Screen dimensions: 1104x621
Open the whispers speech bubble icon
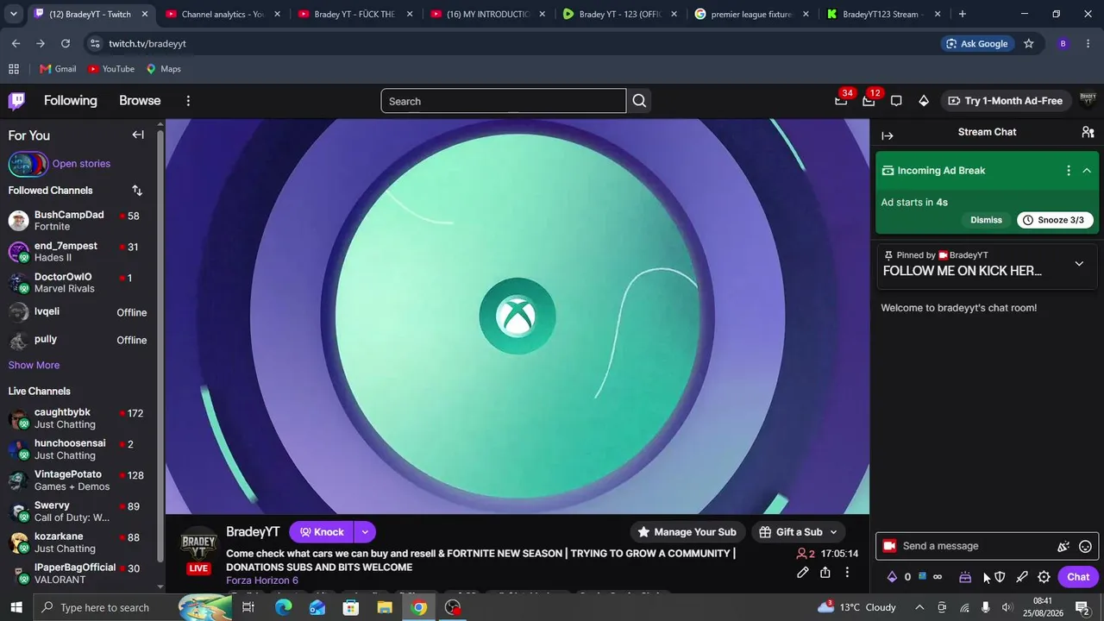896,101
